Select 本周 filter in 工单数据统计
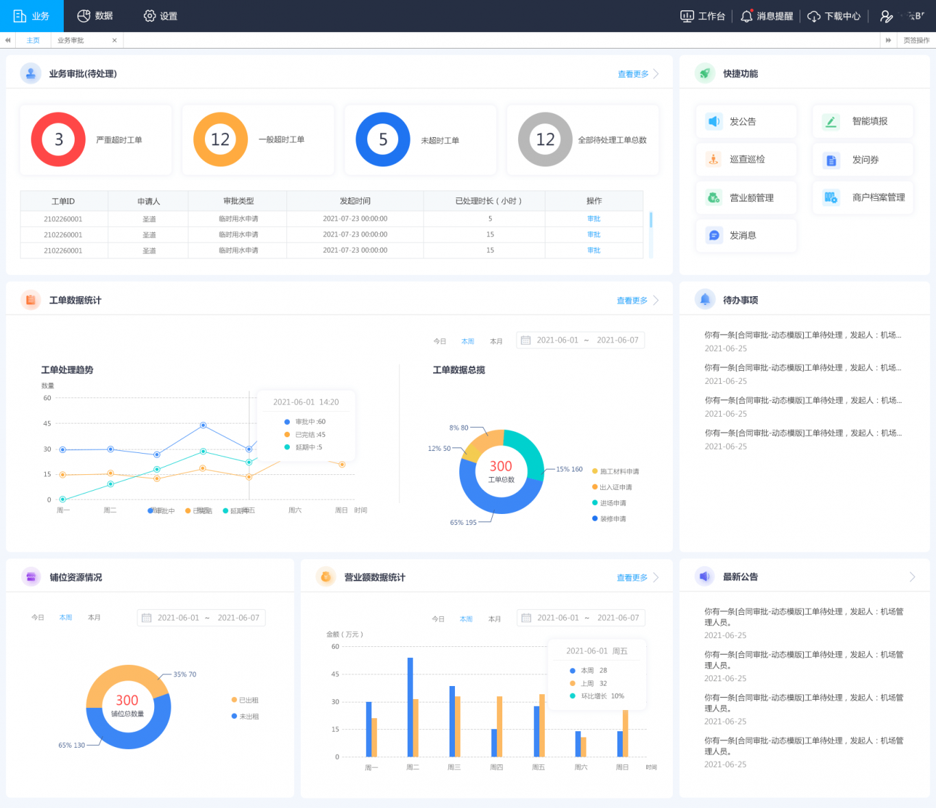This screenshot has height=808, width=936. tap(468, 341)
